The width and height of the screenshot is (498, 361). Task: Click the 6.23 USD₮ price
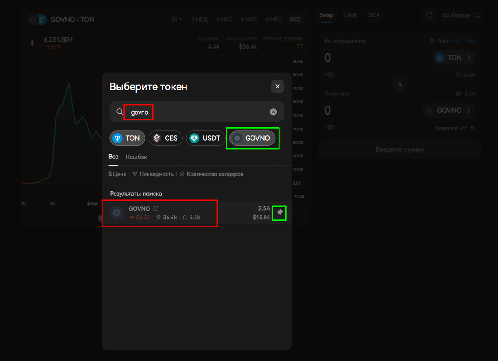[58, 39]
